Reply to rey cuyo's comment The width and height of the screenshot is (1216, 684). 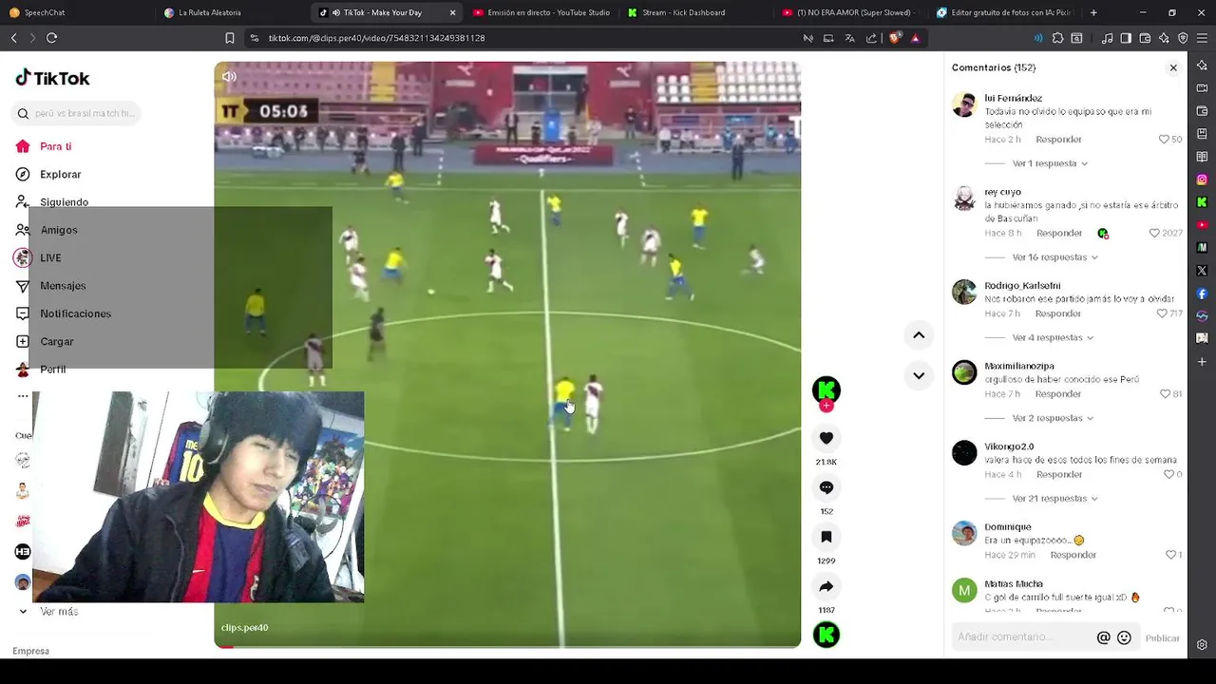pos(1059,233)
